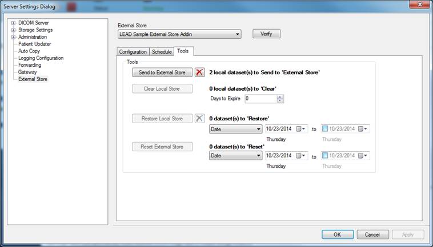Open calendar picker for Reset start date
This screenshot has width=433, height=247.
tap(300, 156)
